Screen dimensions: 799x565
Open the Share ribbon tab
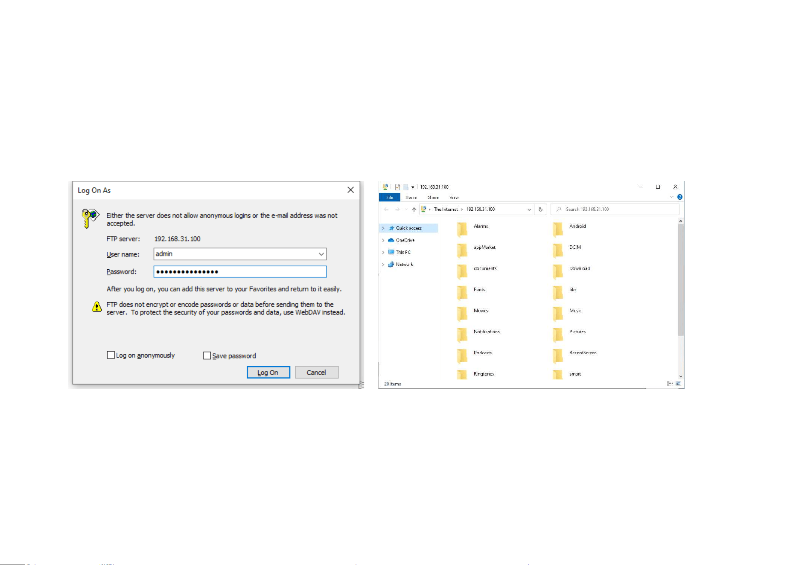(x=433, y=197)
